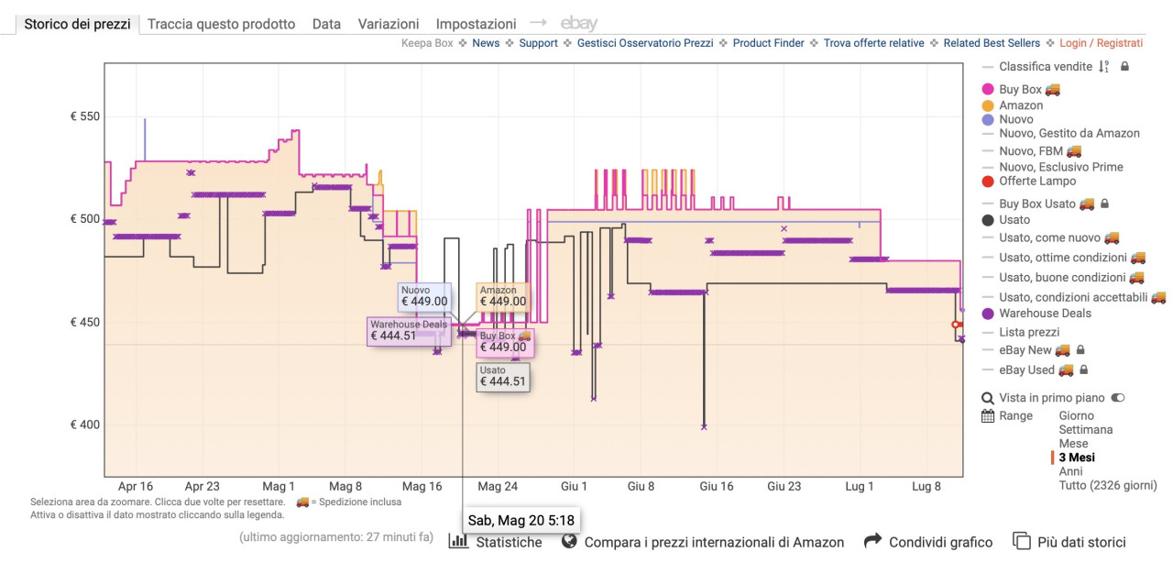Click the globe icon for international price comparison
This screenshot has height=563, width=1173.
[569, 541]
